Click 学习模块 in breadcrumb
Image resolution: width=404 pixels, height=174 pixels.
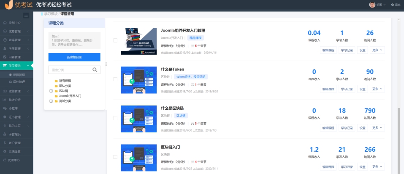coord(51,14)
